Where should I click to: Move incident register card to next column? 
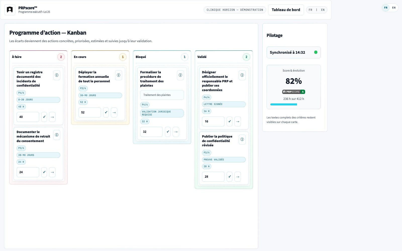(x=52, y=117)
